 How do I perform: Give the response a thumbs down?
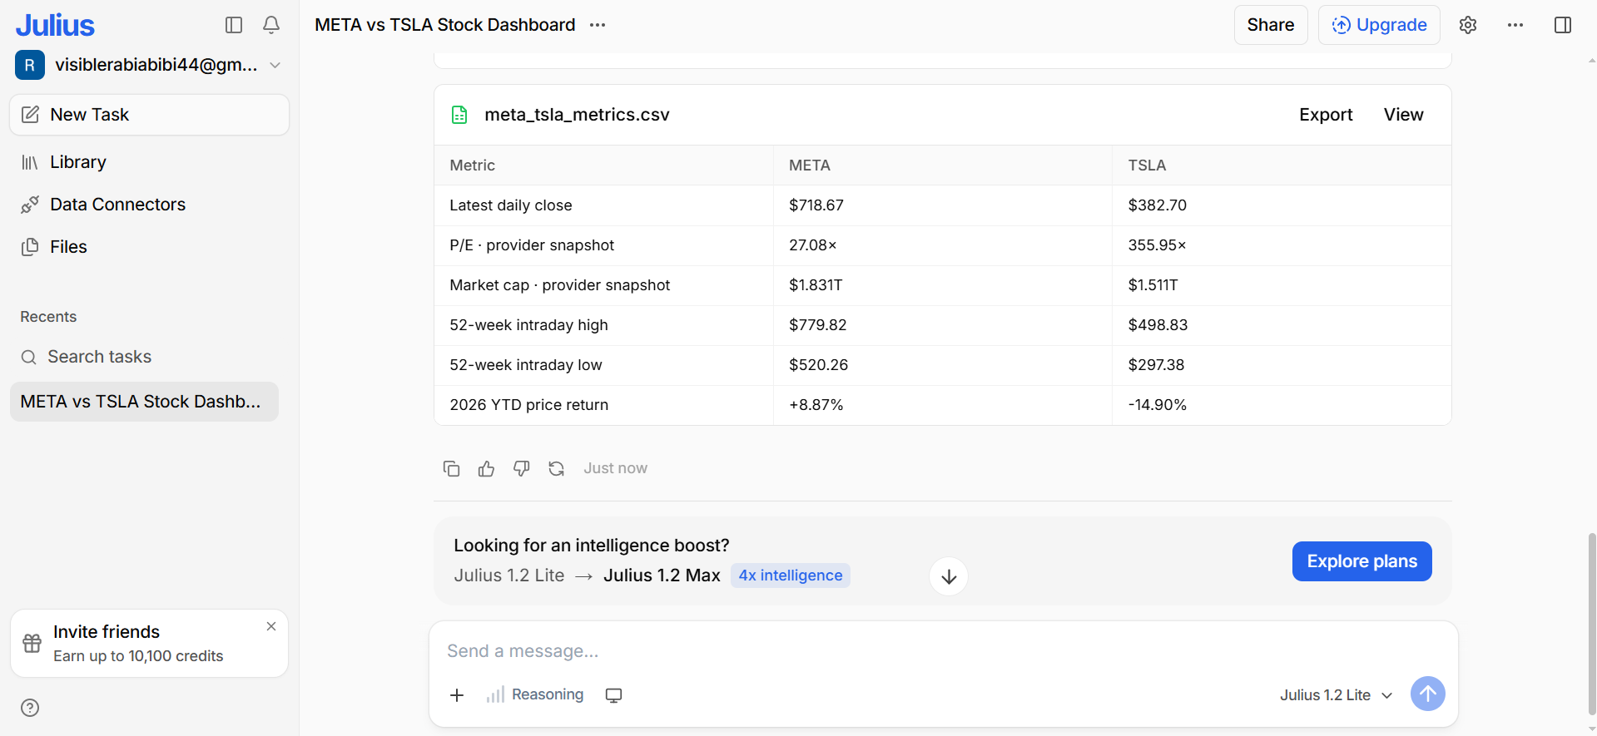pyautogui.click(x=522, y=469)
